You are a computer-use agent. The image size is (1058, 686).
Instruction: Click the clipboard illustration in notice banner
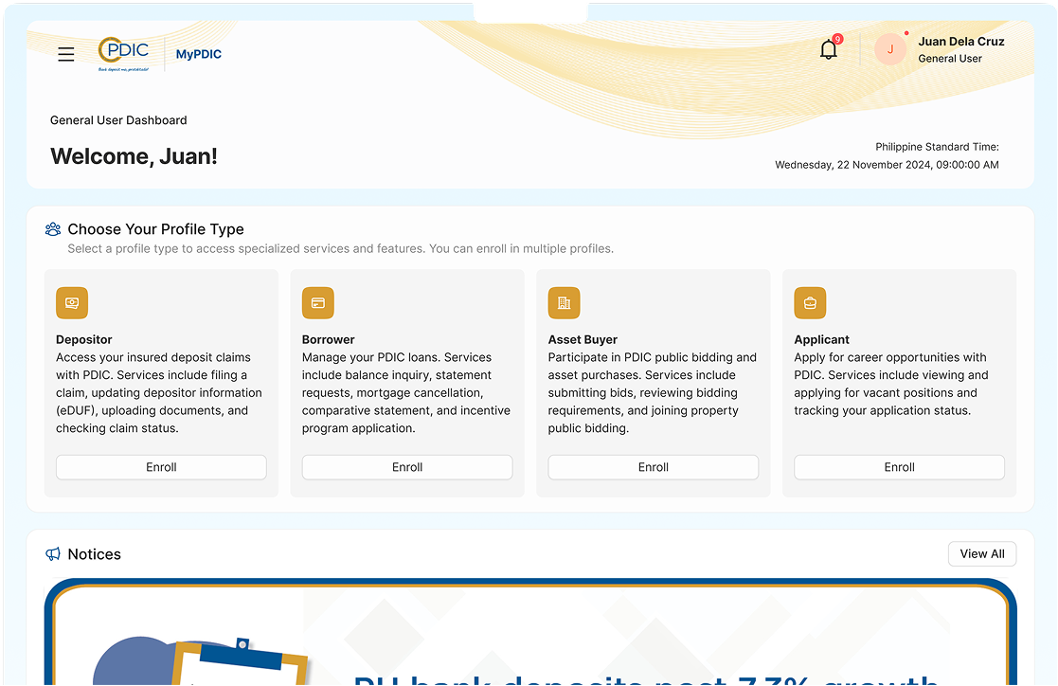(240, 661)
